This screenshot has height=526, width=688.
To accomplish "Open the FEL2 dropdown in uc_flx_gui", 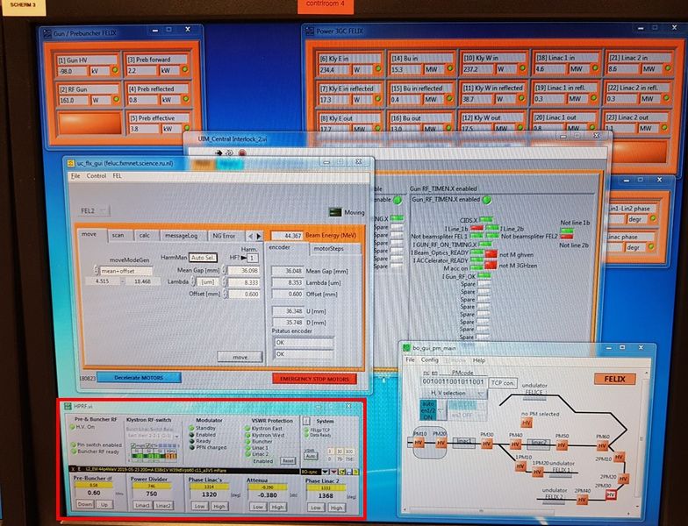I will click(95, 210).
